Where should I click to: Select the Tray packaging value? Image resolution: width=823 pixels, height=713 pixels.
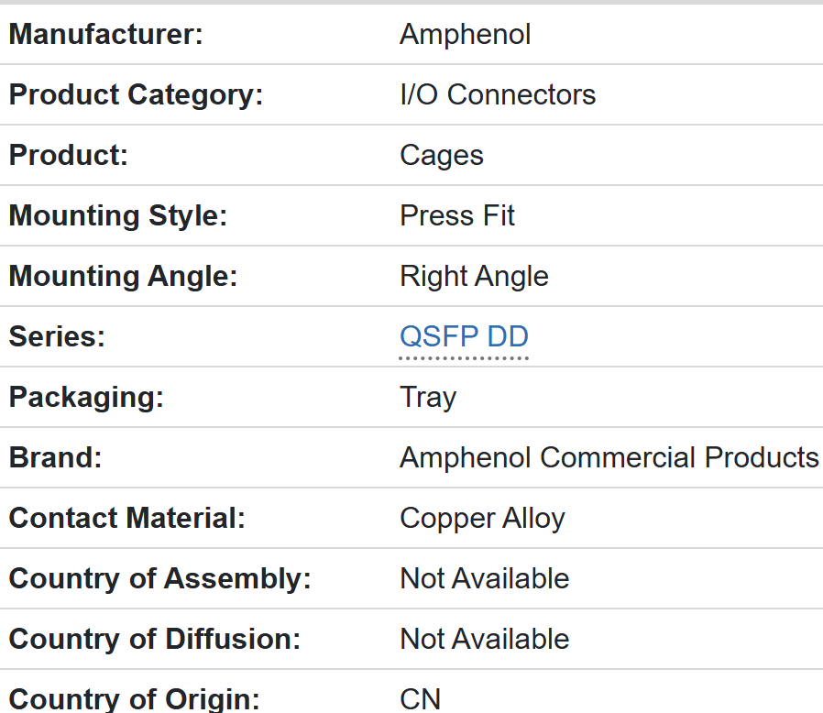click(428, 398)
